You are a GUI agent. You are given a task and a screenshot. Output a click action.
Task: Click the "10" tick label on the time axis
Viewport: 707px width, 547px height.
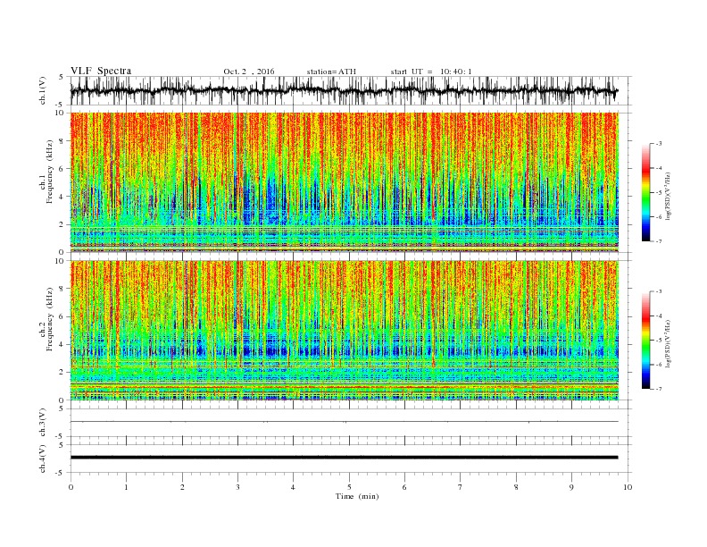[x=628, y=487]
